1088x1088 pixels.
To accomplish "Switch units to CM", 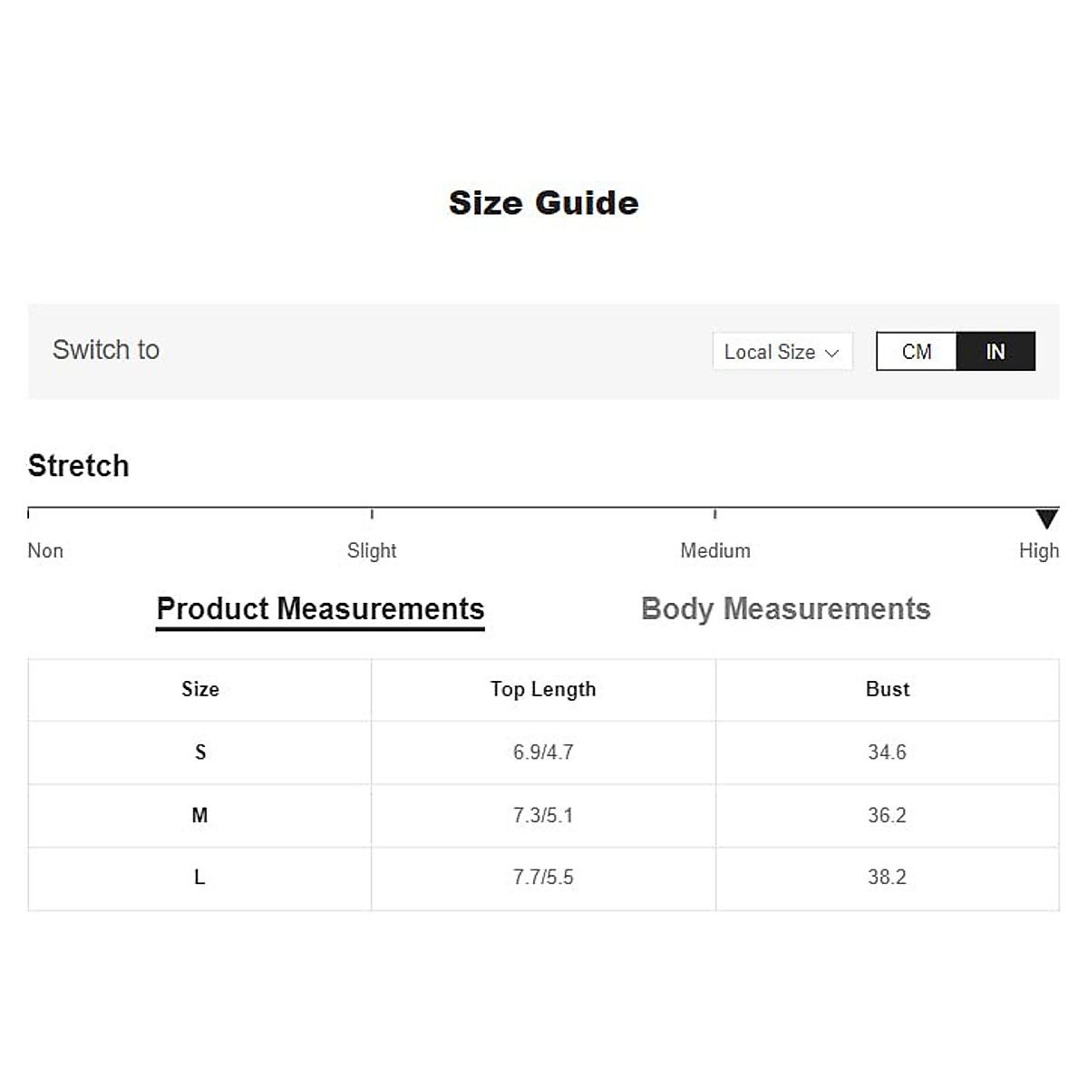I will click(x=917, y=352).
